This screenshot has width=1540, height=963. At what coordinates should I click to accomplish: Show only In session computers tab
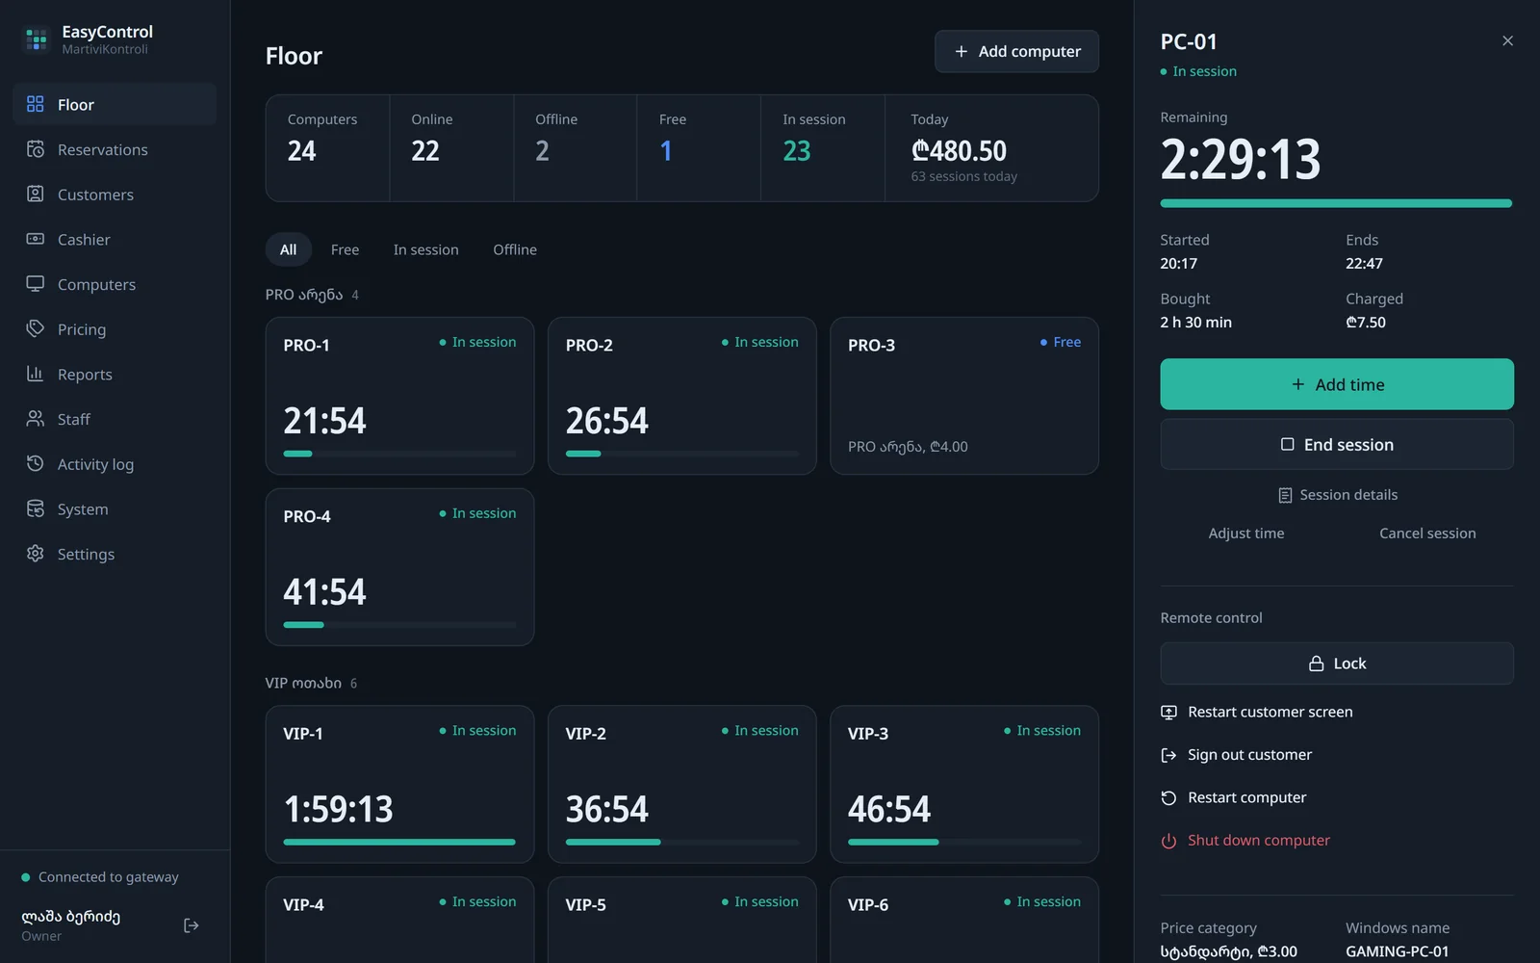(425, 249)
